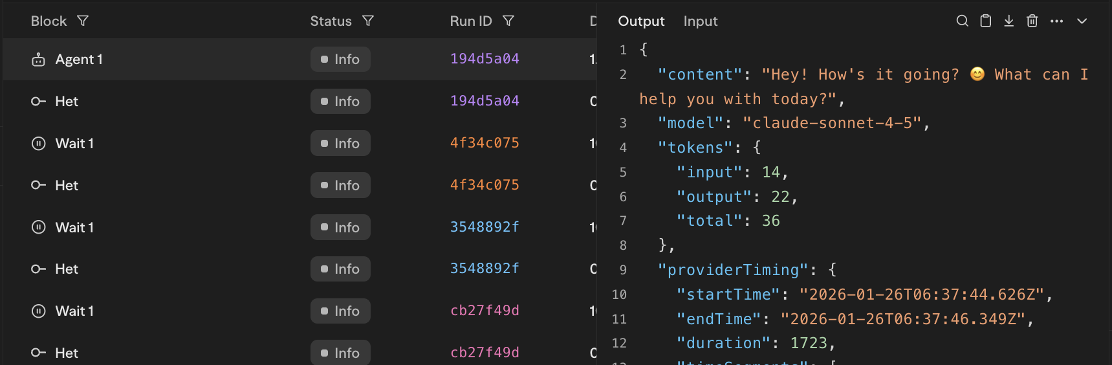Viewport: 1112px width, 365px height.
Task: Filter by Run ID funnel icon
Action: point(508,21)
